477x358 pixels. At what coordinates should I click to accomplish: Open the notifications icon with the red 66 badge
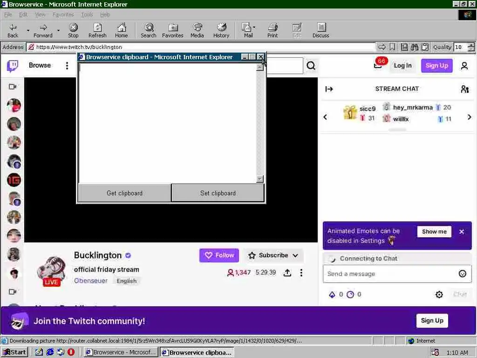(378, 64)
